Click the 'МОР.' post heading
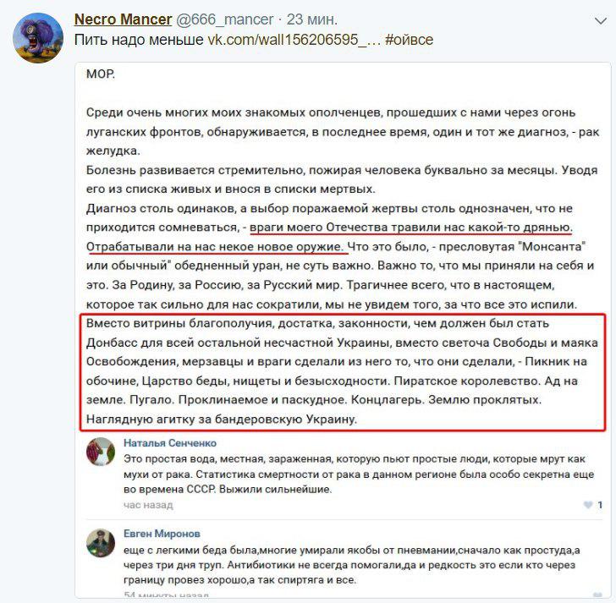The image size is (616, 603). (101, 74)
